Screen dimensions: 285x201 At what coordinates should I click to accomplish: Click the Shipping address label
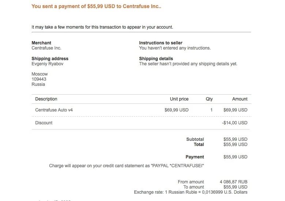pos(50,59)
